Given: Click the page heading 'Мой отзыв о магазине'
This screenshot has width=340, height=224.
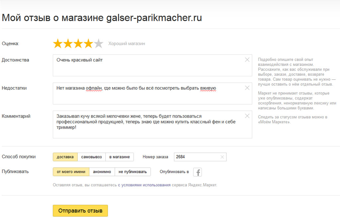Looking at the screenshot, I should [53, 18].
